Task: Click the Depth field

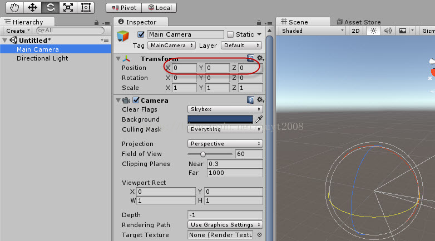Action: tap(225, 215)
